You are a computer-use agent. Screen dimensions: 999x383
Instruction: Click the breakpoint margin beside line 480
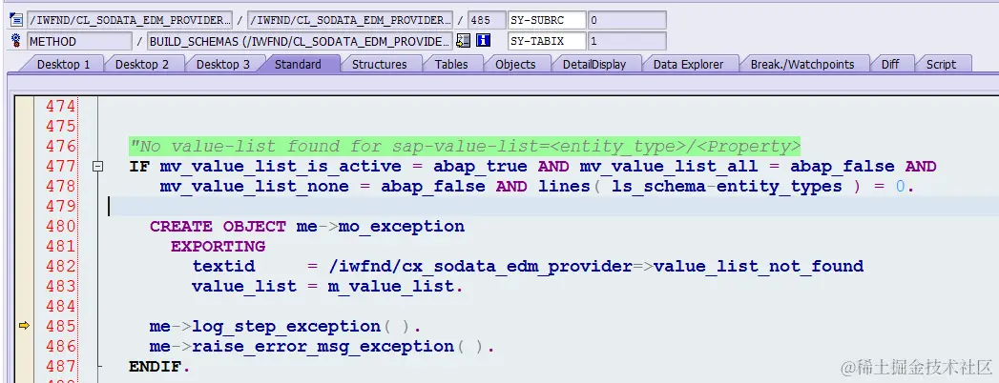(x=24, y=227)
